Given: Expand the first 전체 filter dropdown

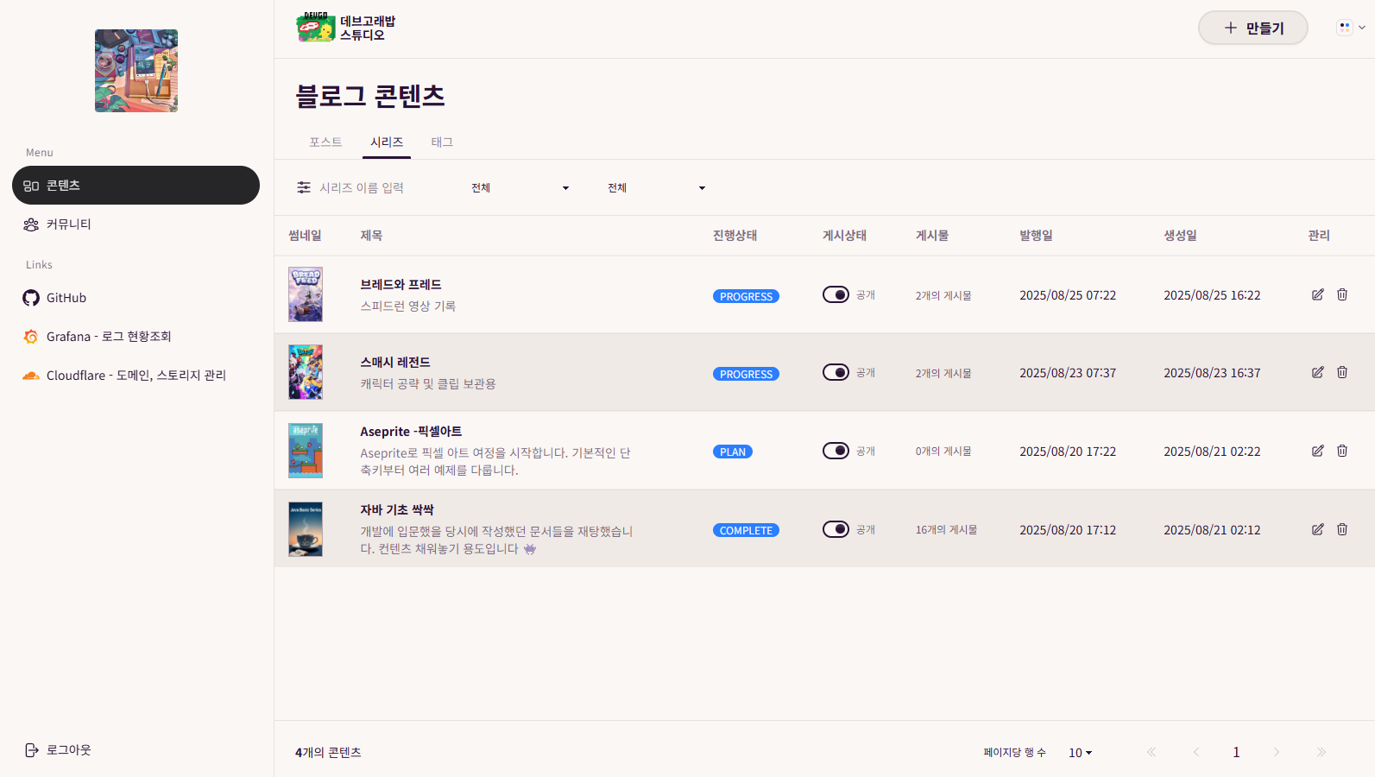Looking at the screenshot, I should [x=520, y=188].
